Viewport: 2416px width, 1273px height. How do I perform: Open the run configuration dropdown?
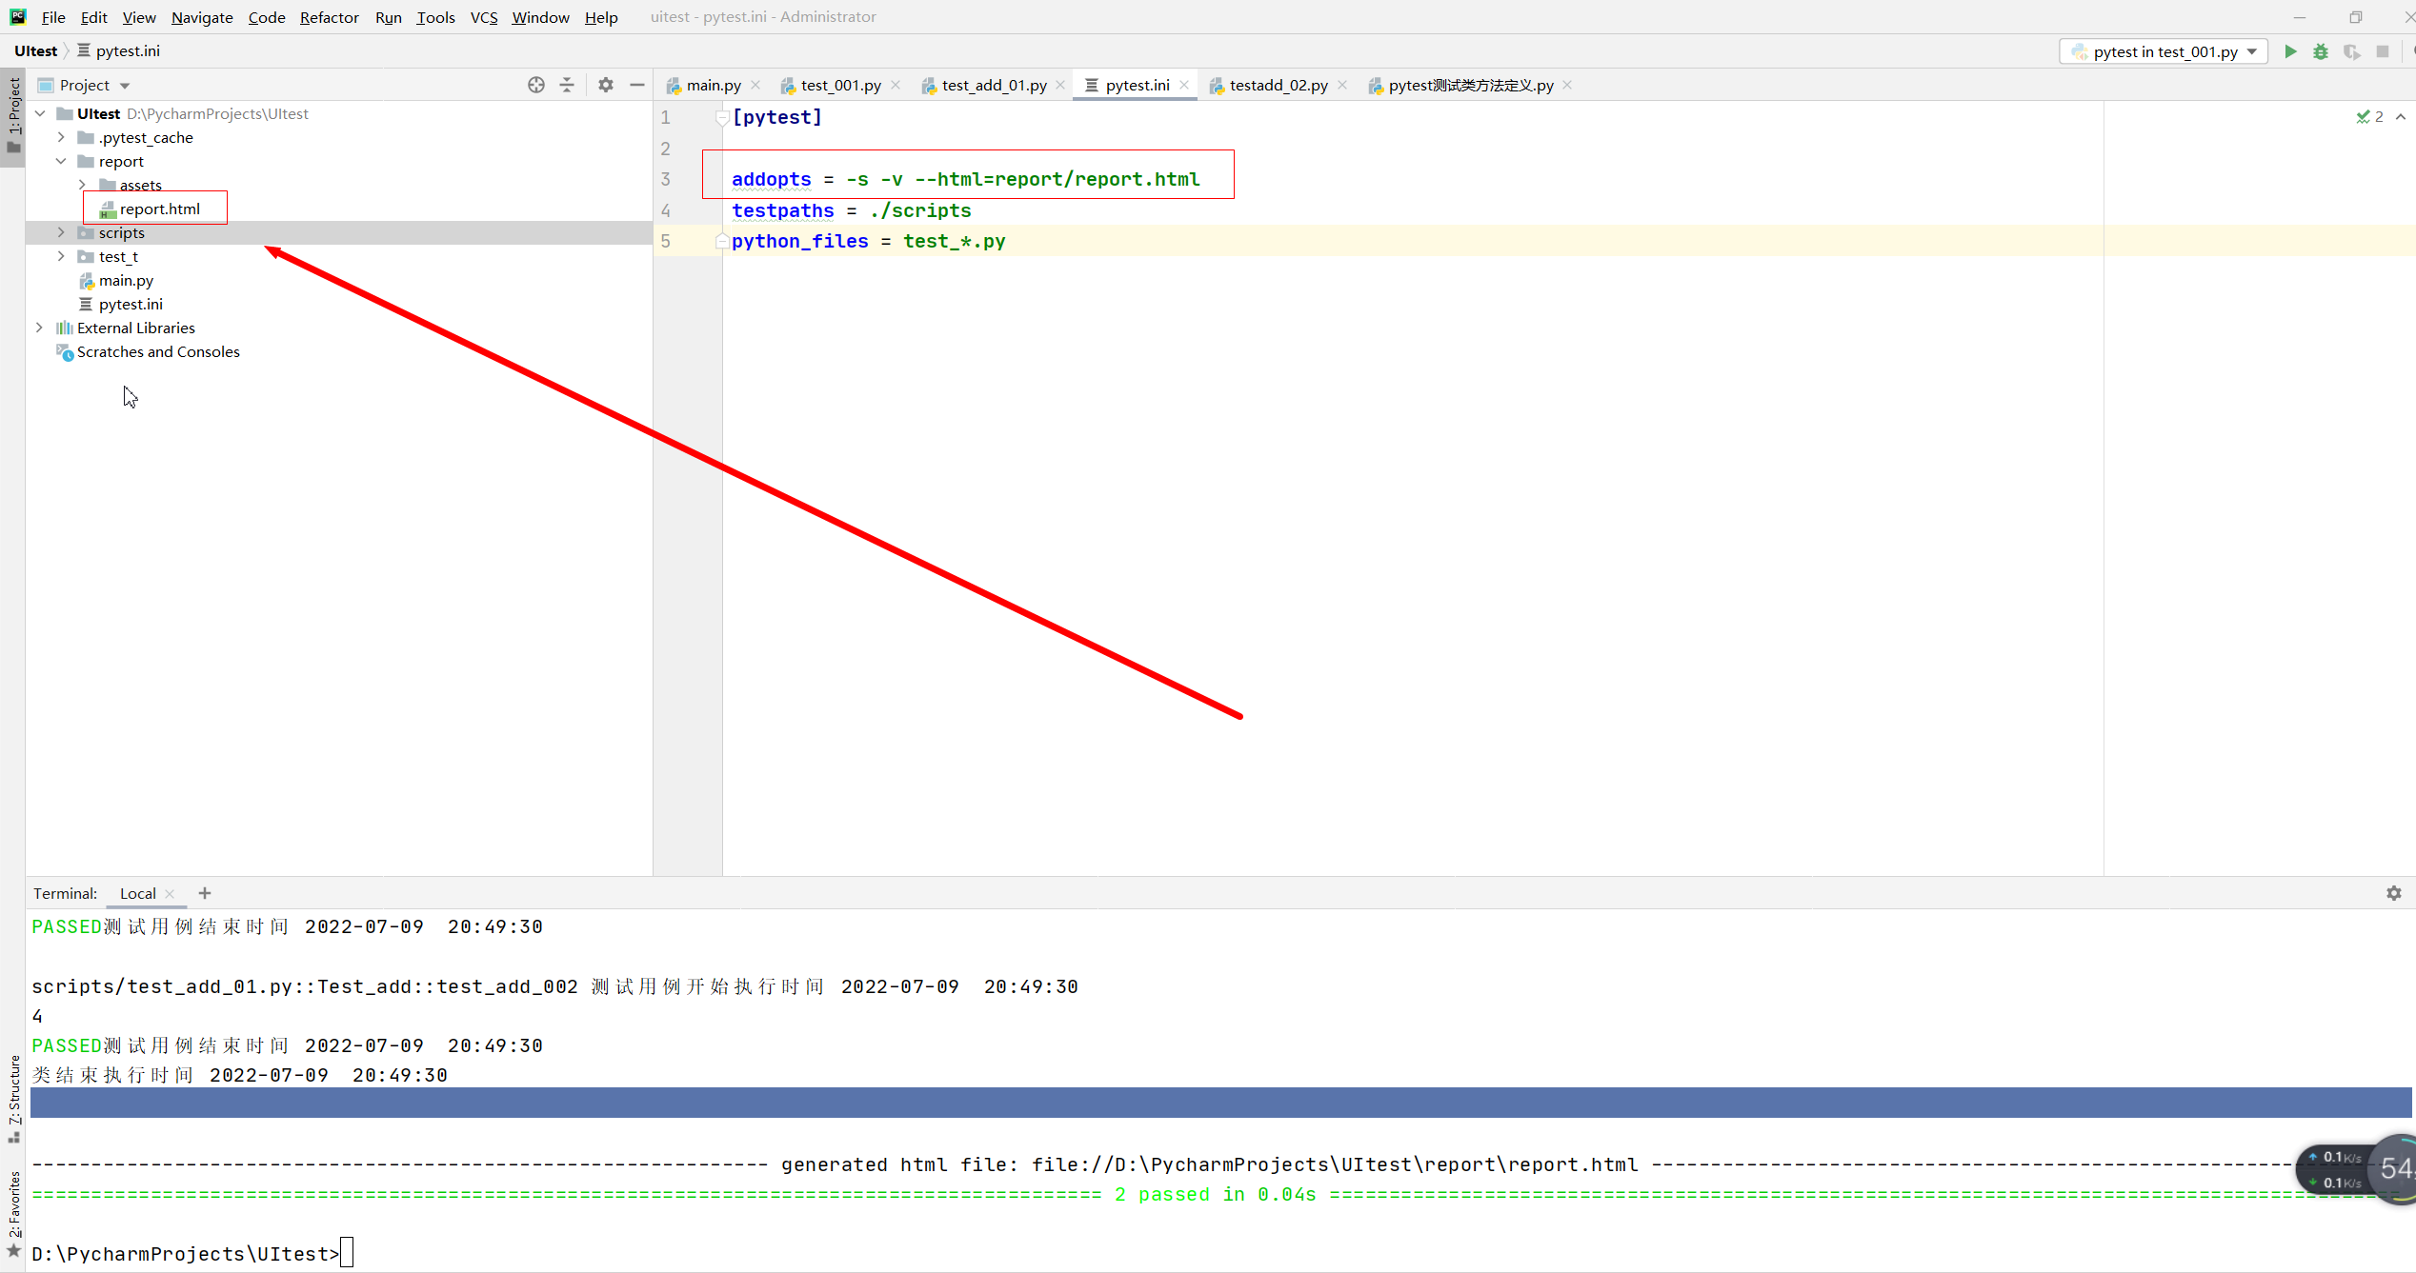coord(2163,51)
